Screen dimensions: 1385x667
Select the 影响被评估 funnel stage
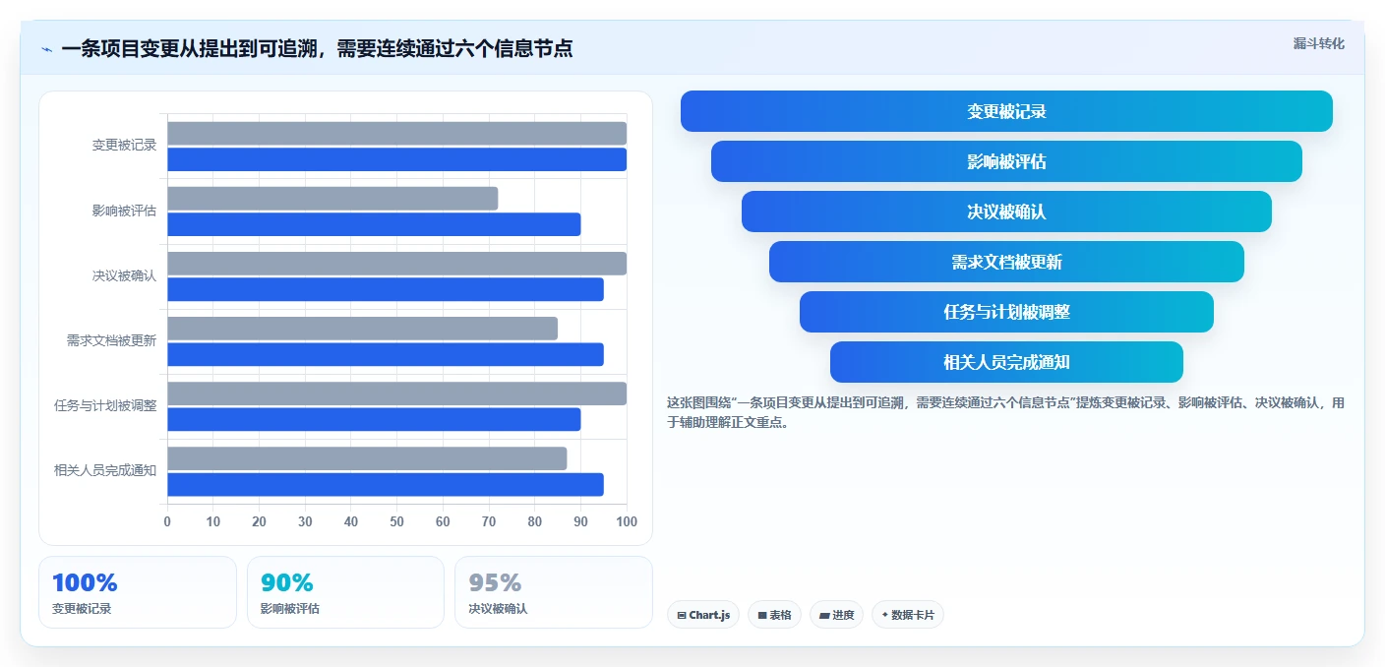coord(1006,161)
